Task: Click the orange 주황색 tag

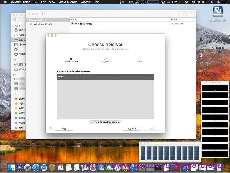Action: coord(20,103)
